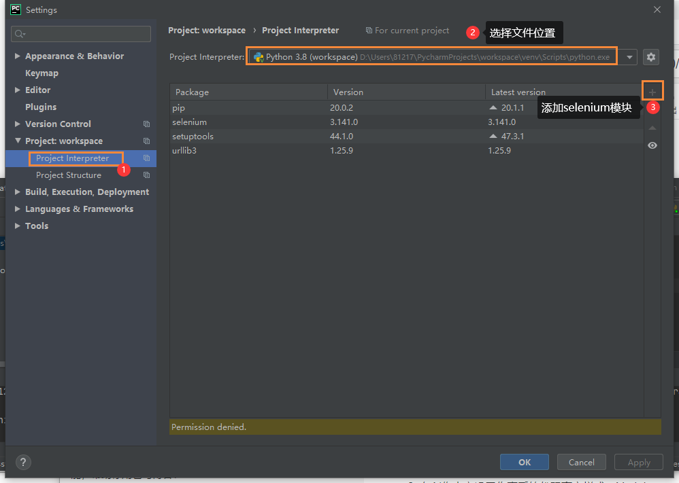Expand Build, Execution, Deployment section
Image resolution: width=679 pixels, height=483 pixels.
click(x=17, y=192)
